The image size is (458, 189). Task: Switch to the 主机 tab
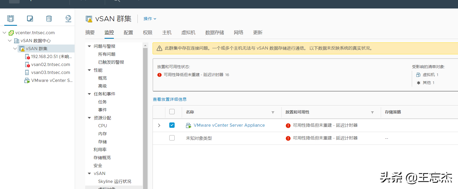coord(167,33)
